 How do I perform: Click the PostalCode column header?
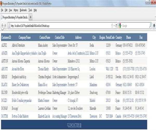click(110, 37)
